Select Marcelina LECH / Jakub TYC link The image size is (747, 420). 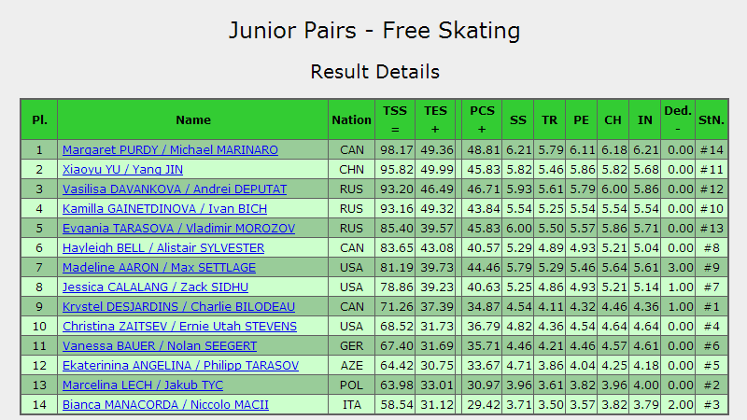point(143,385)
